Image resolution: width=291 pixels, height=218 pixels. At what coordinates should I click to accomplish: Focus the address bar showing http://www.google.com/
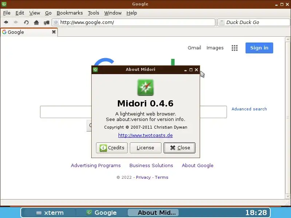point(133,23)
